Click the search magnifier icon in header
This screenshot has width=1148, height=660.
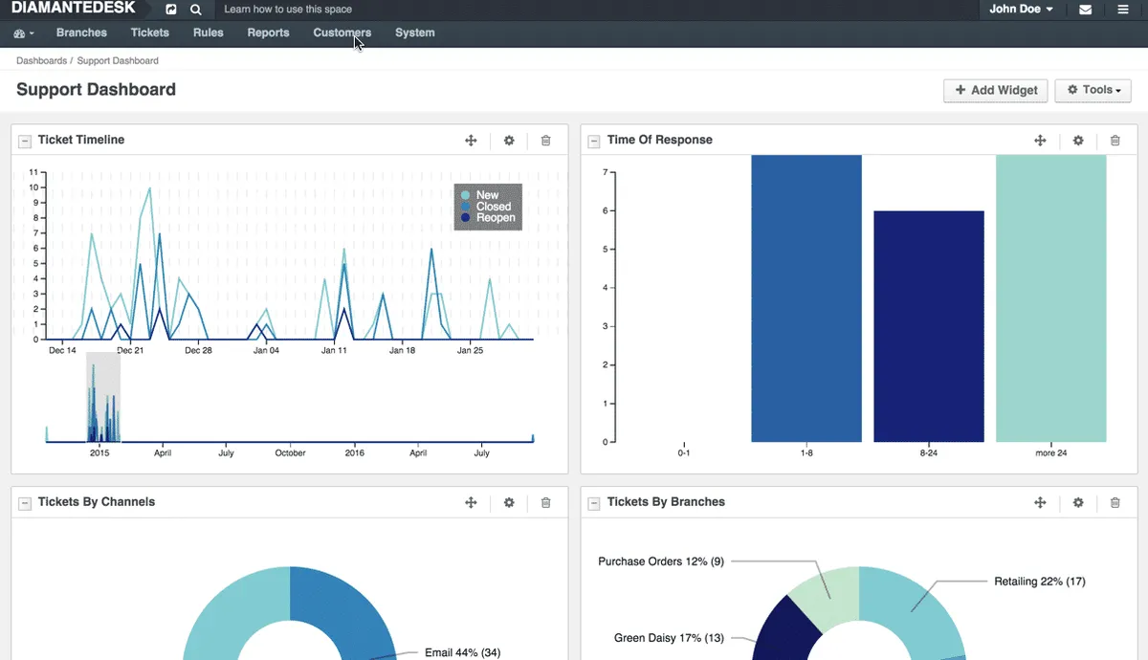196,10
